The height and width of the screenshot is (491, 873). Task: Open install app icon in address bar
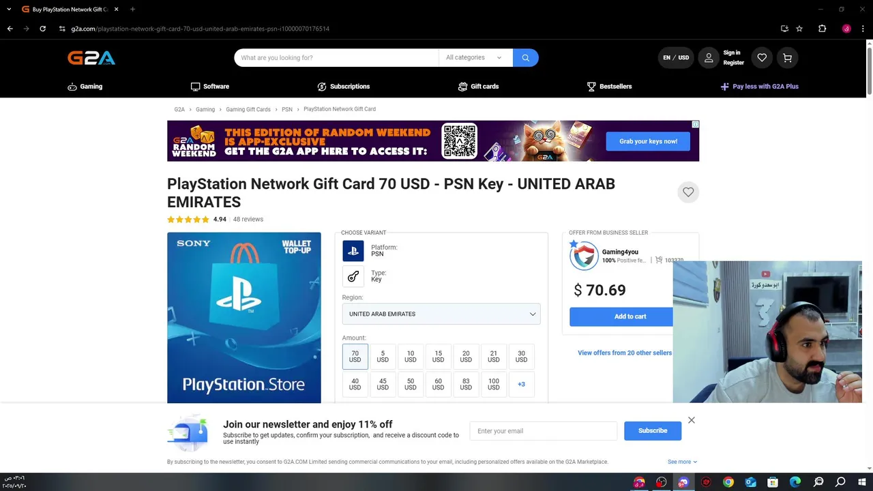tap(784, 29)
